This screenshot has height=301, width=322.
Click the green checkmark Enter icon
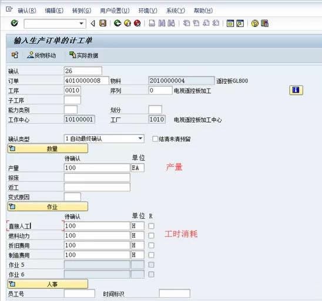pos(15,23)
